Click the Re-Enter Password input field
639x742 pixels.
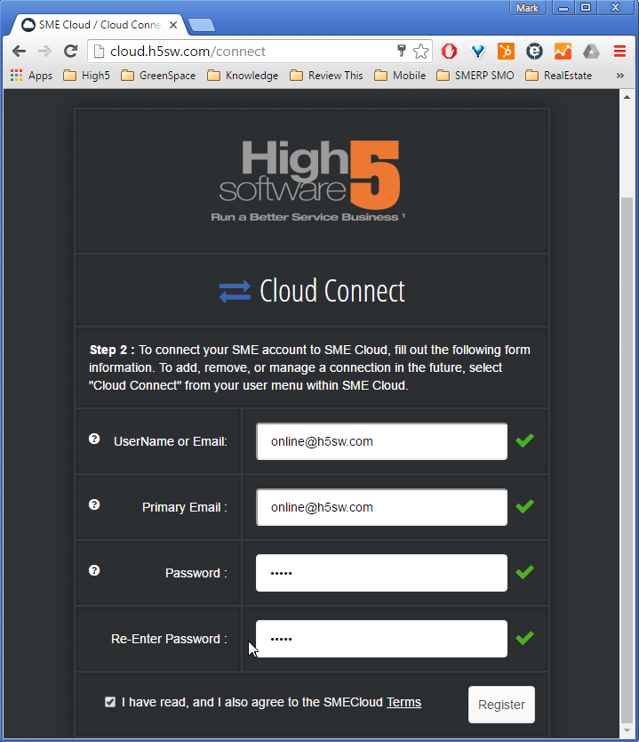381,639
